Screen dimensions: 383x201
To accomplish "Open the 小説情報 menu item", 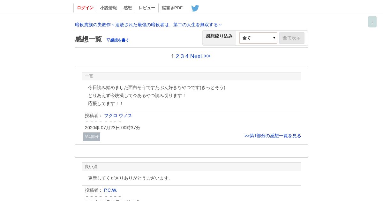I will pos(109,8).
